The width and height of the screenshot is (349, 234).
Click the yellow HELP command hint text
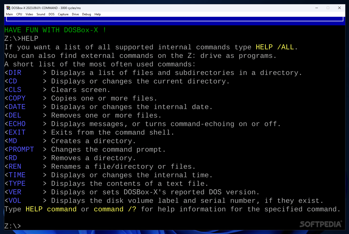[x=51, y=209]
